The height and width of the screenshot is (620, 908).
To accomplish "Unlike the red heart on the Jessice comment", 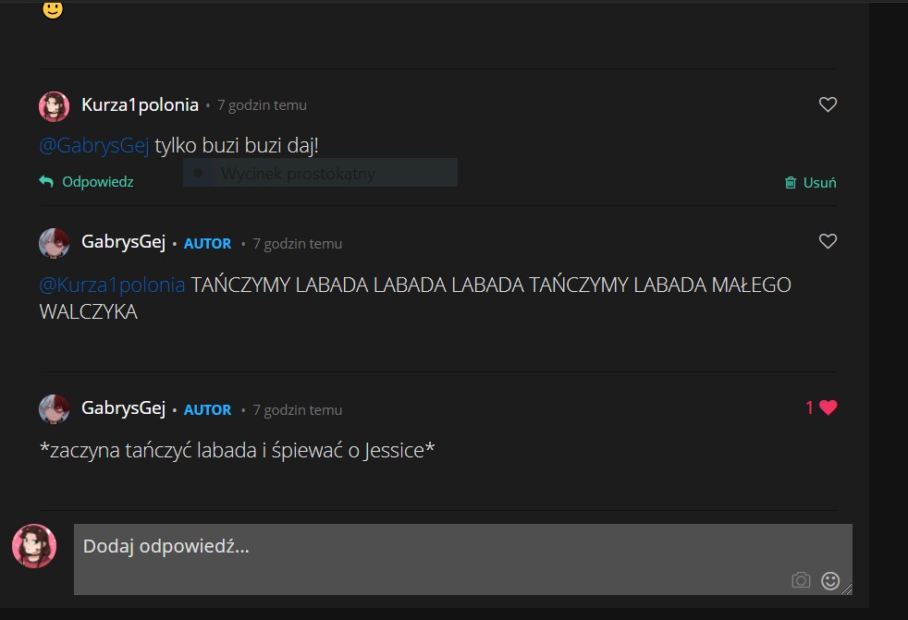I will tap(828, 407).
